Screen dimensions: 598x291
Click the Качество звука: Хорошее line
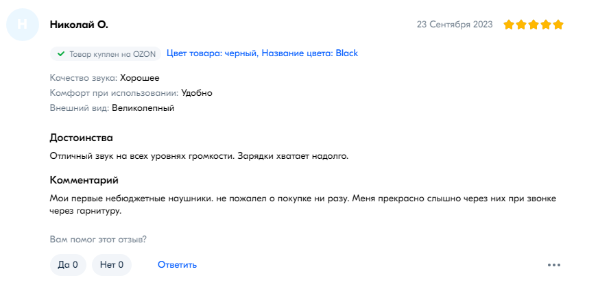(x=104, y=78)
